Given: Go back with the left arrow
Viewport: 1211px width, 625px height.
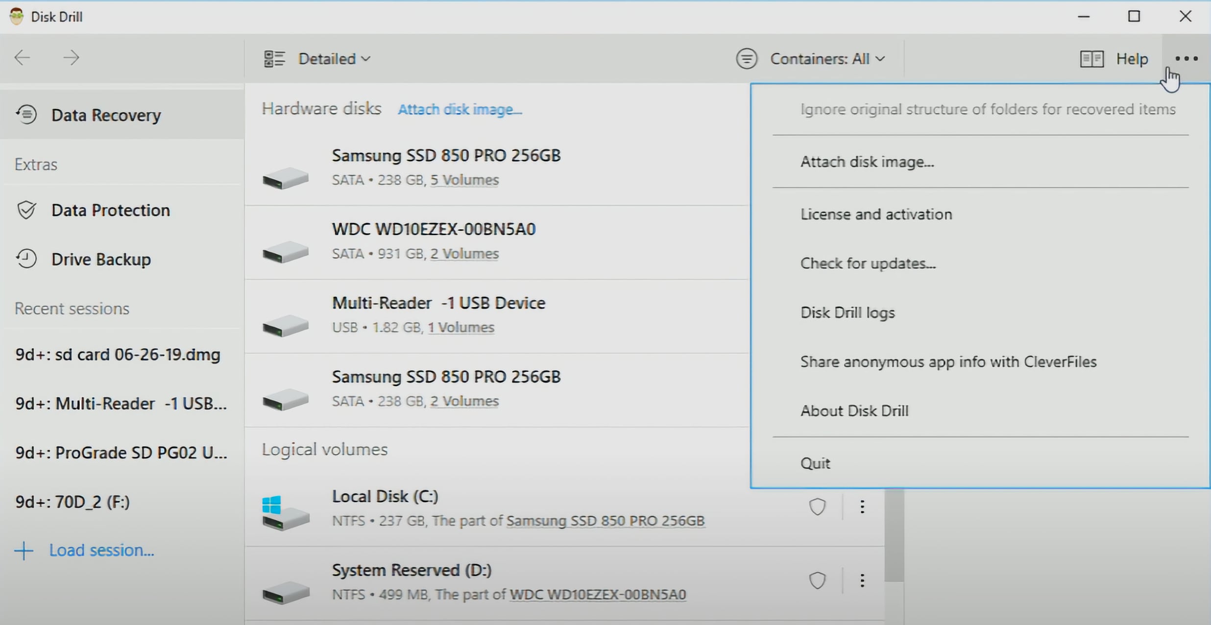Looking at the screenshot, I should 22,58.
